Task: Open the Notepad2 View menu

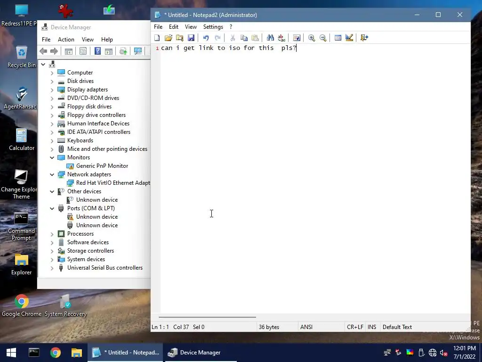Action: pos(191,27)
